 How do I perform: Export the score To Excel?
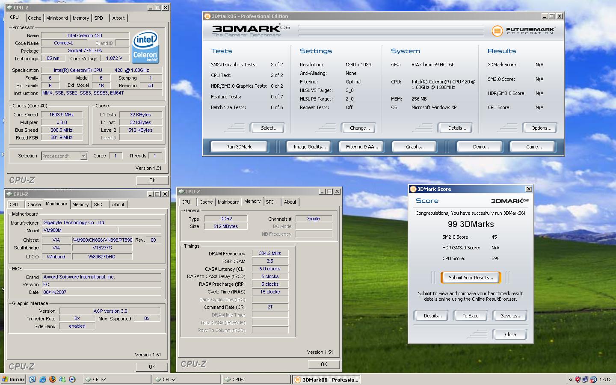pyautogui.click(x=471, y=316)
